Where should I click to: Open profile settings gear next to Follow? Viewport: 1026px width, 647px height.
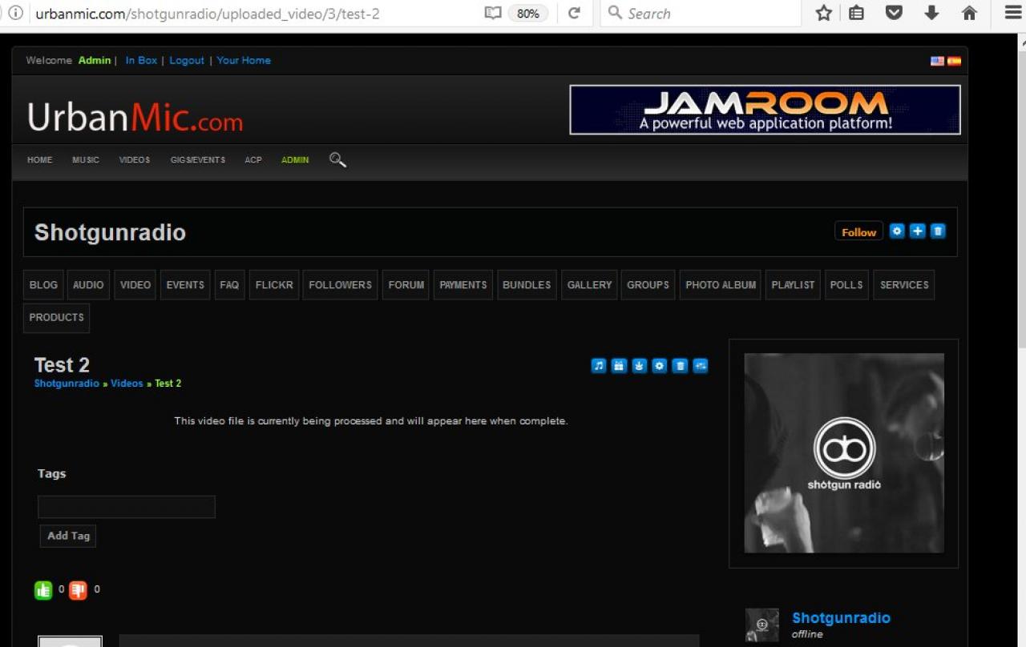coord(897,231)
